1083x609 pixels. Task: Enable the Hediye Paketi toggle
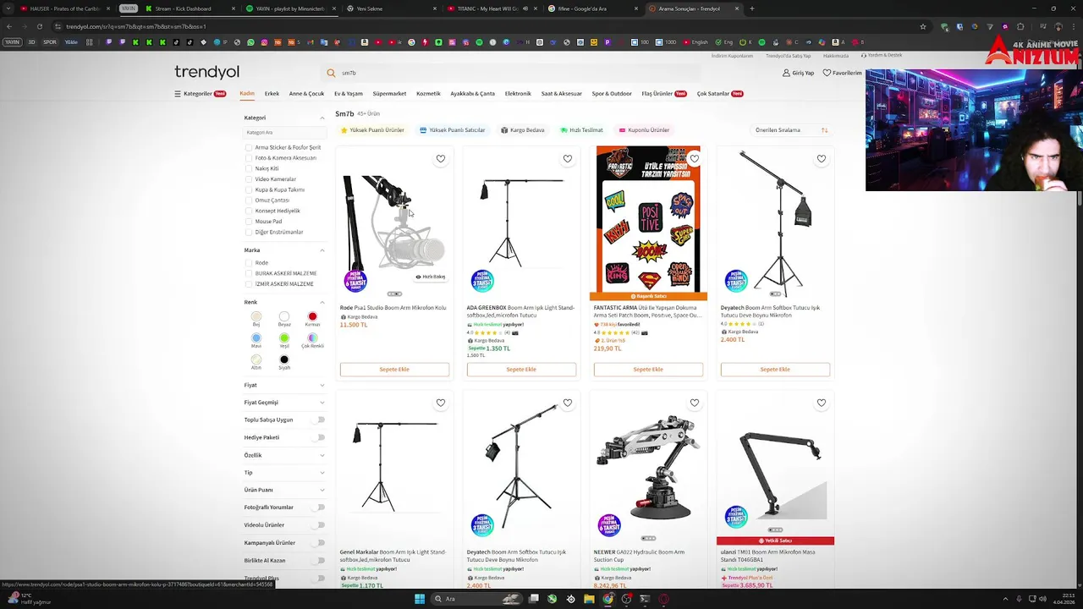319,437
